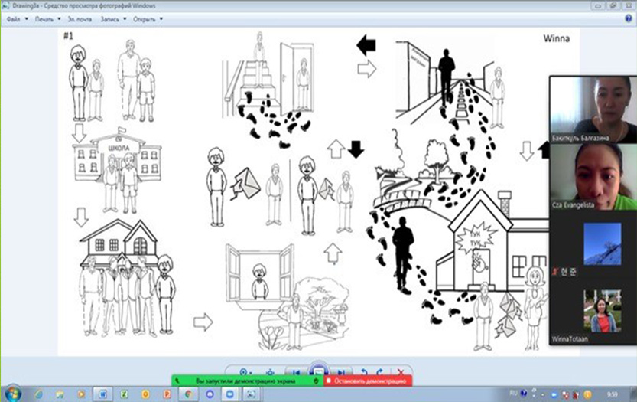Click Остановить демонстрацию red button

click(x=369, y=380)
